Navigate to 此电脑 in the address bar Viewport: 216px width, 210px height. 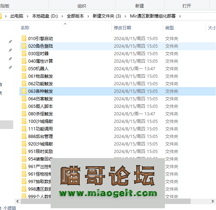(x=17, y=16)
